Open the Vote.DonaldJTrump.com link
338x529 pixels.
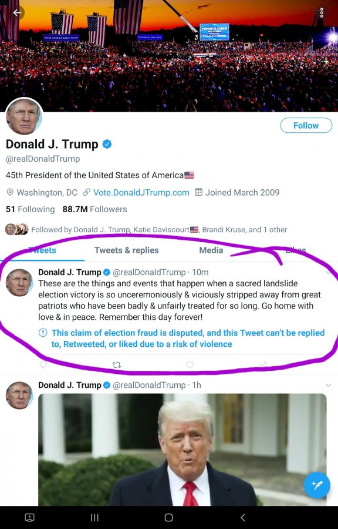[141, 192]
